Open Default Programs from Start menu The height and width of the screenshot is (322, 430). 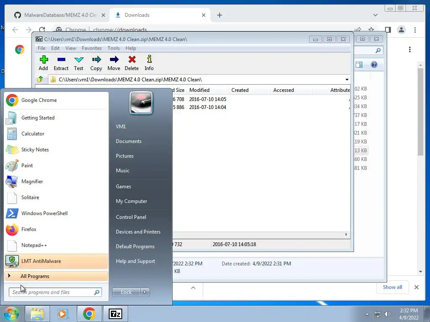tap(135, 247)
